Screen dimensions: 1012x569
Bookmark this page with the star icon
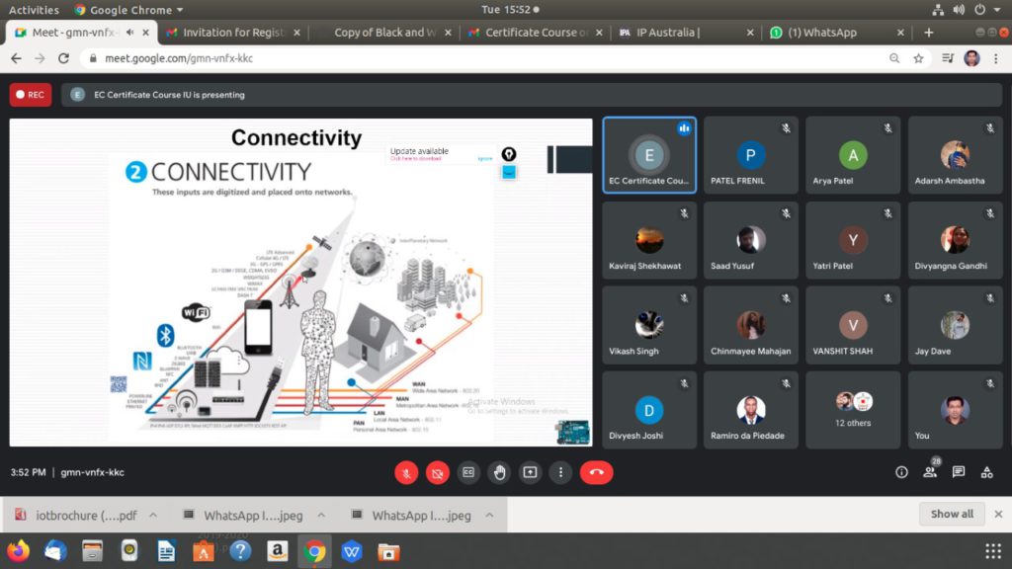coord(918,58)
